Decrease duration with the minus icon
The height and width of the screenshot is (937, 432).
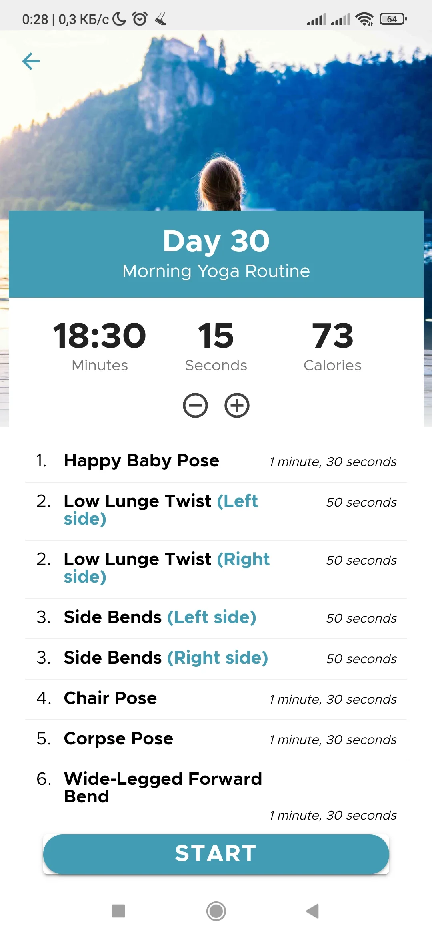[x=195, y=405]
